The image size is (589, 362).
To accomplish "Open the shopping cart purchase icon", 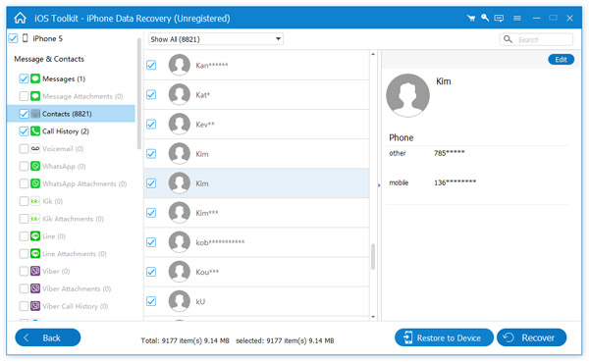I will [x=470, y=18].
